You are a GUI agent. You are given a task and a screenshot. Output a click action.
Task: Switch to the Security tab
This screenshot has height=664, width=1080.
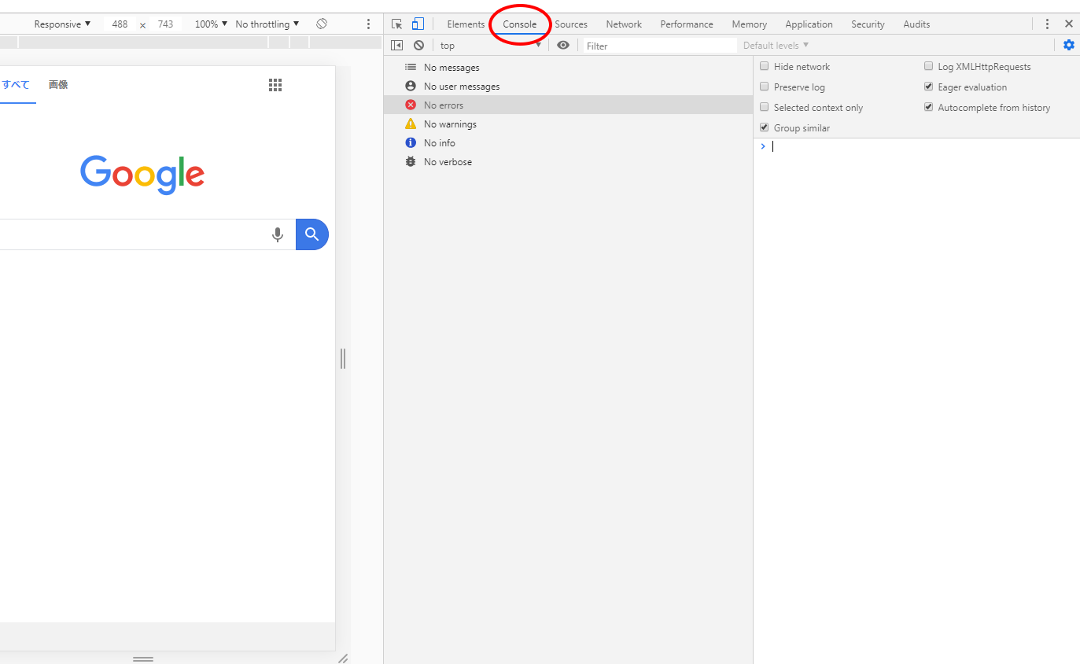pyautogui.click(x=868, y=24)
